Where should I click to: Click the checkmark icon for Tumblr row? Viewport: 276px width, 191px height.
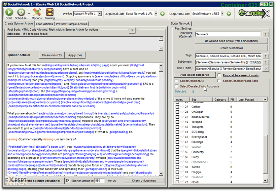click(x=182, y=167)
